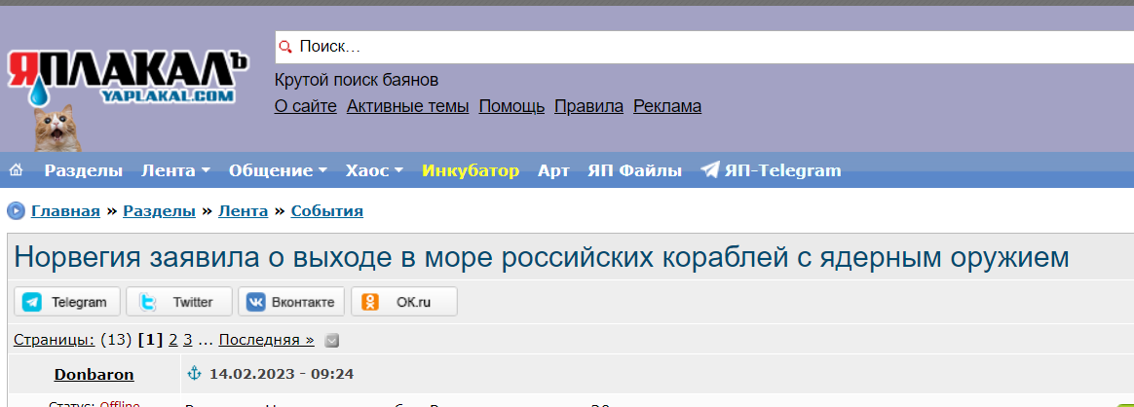The width and height of the screenshot is (1134, 407).
Task: Go to Главная breadcrumb
Action: coord(65,211)
